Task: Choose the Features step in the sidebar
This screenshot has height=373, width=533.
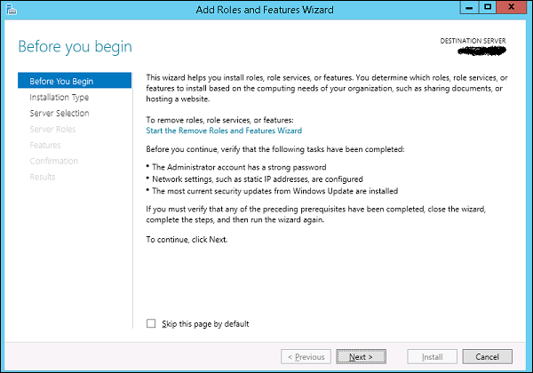Action: coord(45,146)
